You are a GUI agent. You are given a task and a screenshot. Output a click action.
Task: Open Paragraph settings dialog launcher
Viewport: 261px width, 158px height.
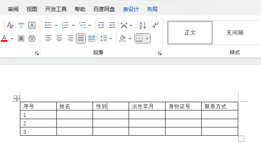160,53
